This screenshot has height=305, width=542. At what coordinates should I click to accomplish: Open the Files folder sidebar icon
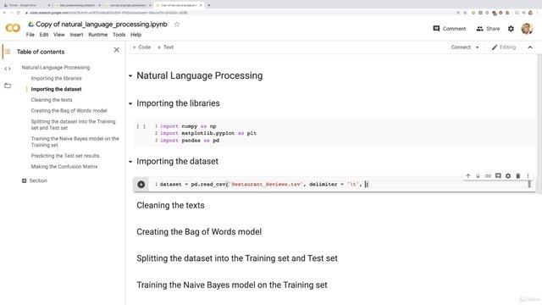(x=8, y=86)
